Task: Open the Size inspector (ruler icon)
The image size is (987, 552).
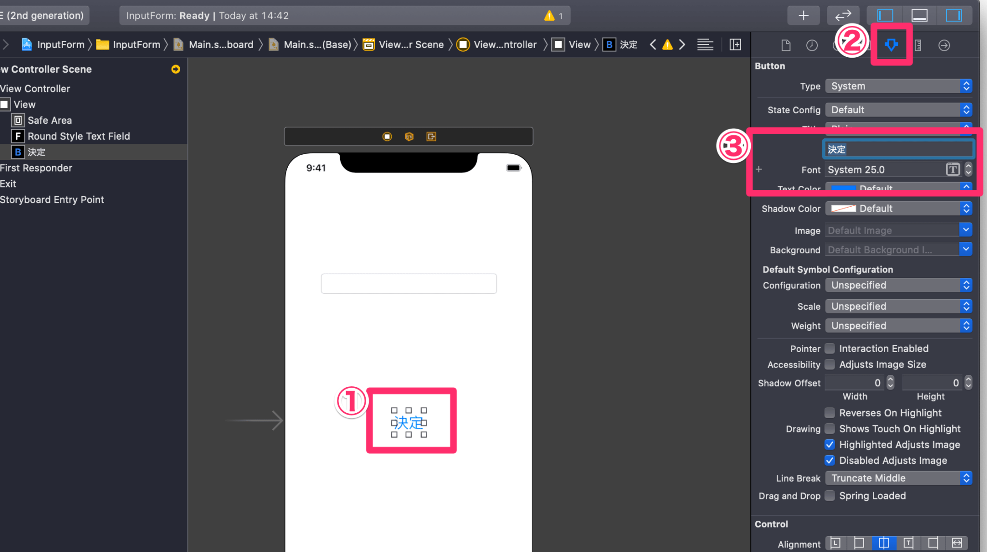Action: [x=918, y=45]
